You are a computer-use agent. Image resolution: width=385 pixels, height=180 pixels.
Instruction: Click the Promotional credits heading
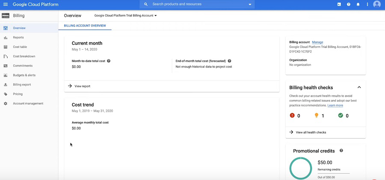(x=314, y=151)
